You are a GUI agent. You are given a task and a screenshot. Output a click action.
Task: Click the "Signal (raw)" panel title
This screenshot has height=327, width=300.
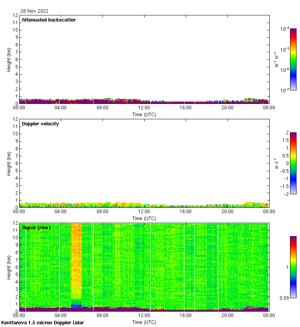pos(36,228)
